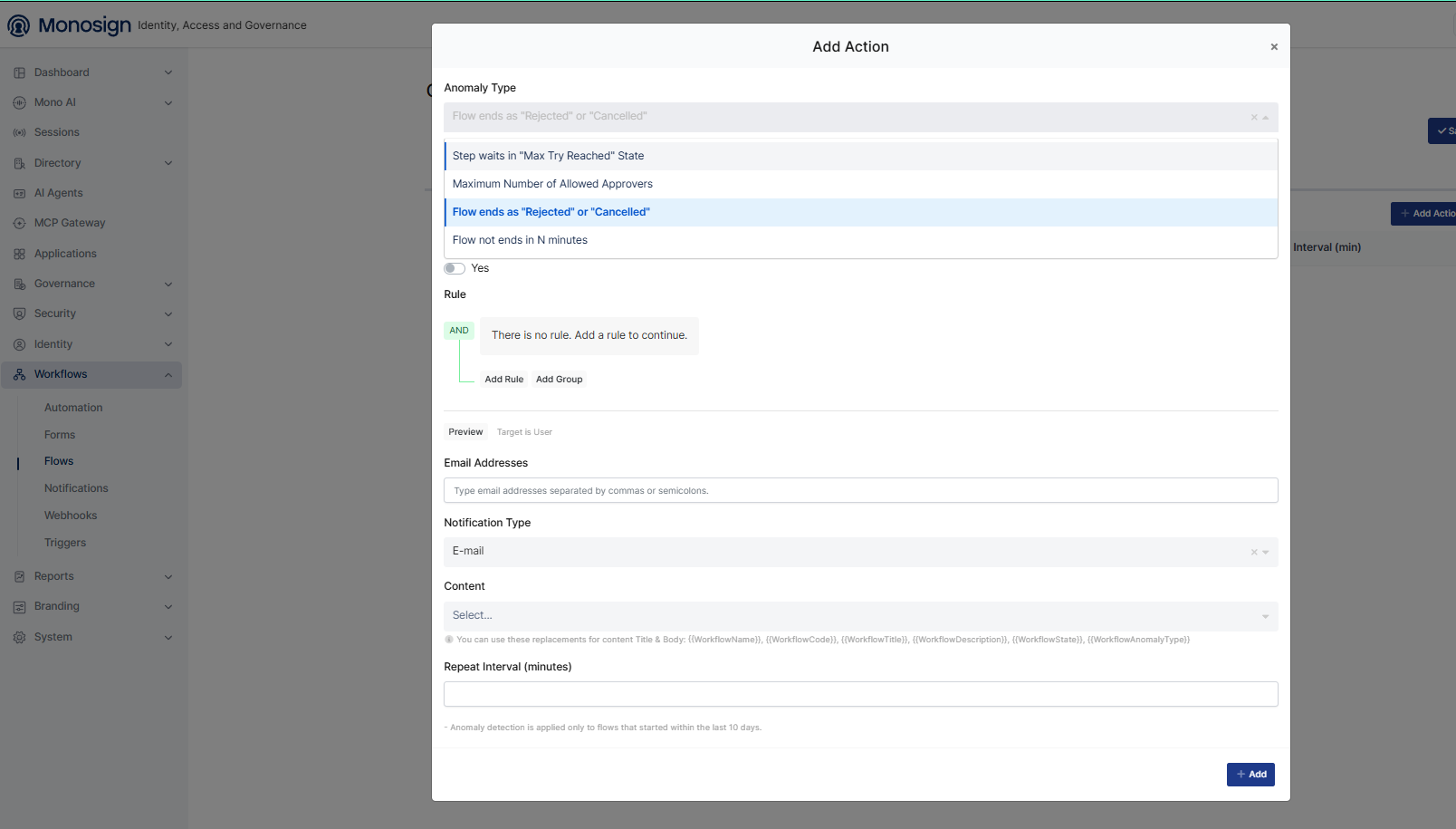
Task: Toggle the AND rule operator
Action: 459,331
